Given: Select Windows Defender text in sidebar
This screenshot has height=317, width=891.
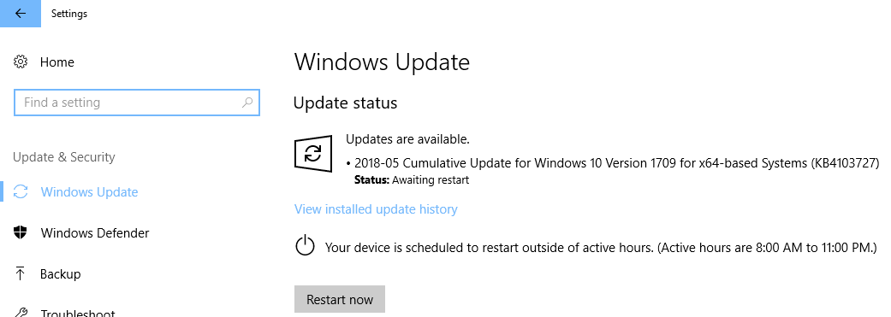Looking at the screenshot, I should coord(95,233).
